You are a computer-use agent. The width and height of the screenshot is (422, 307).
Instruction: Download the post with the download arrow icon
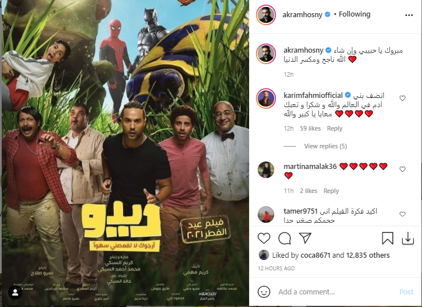pos(408,239)
